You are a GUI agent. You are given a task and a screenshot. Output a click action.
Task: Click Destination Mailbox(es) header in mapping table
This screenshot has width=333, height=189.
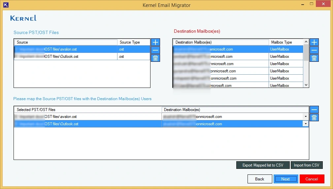[x=235, y=110]
